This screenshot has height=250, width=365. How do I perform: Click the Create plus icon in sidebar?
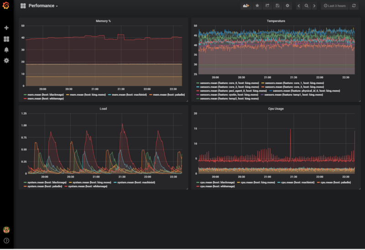click(x=6, y=28)
